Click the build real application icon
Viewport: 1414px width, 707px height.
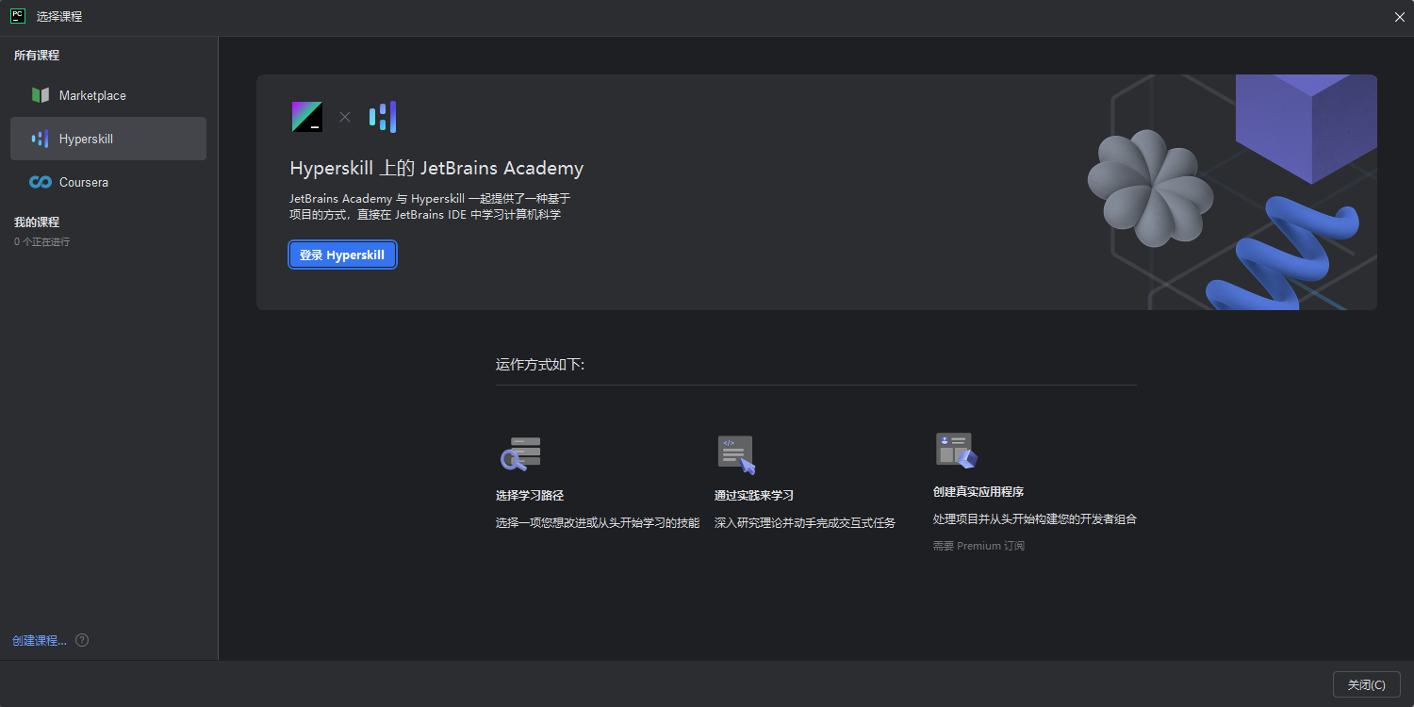click(956, 451)
